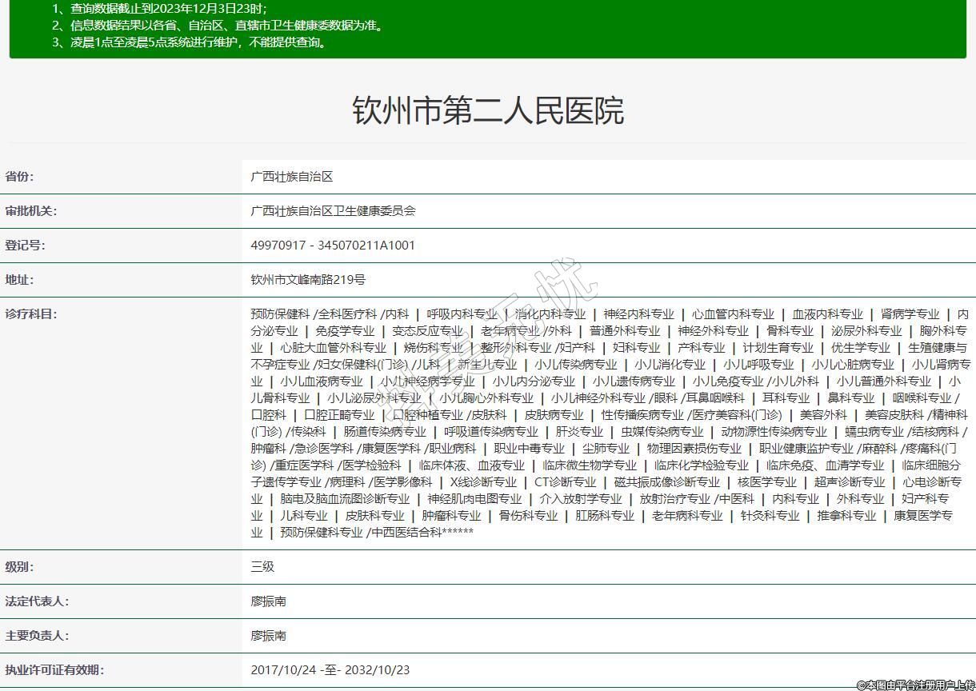
Task: Click the CT诊断专业 specialty entry
Action: pyautogui.click(x=565, y=482)
